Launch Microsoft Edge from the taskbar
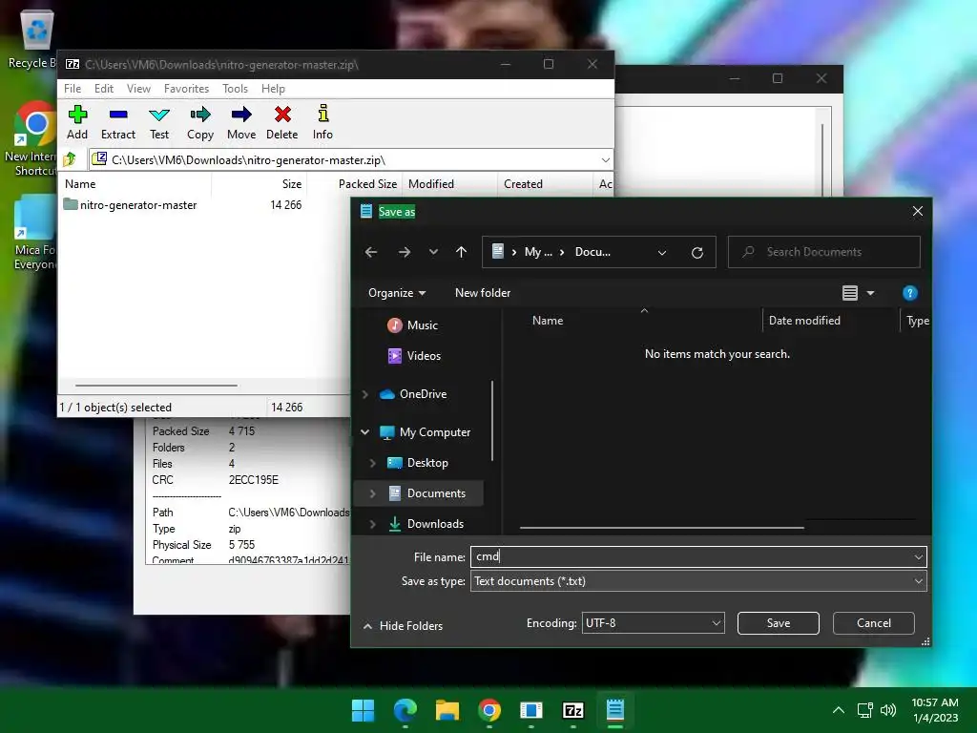This screenshot has height=733, width=977. point(405,710)
